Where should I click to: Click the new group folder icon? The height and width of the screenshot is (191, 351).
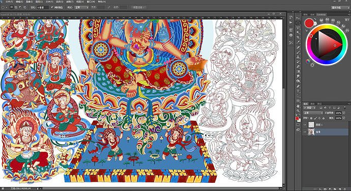point(335,189)
